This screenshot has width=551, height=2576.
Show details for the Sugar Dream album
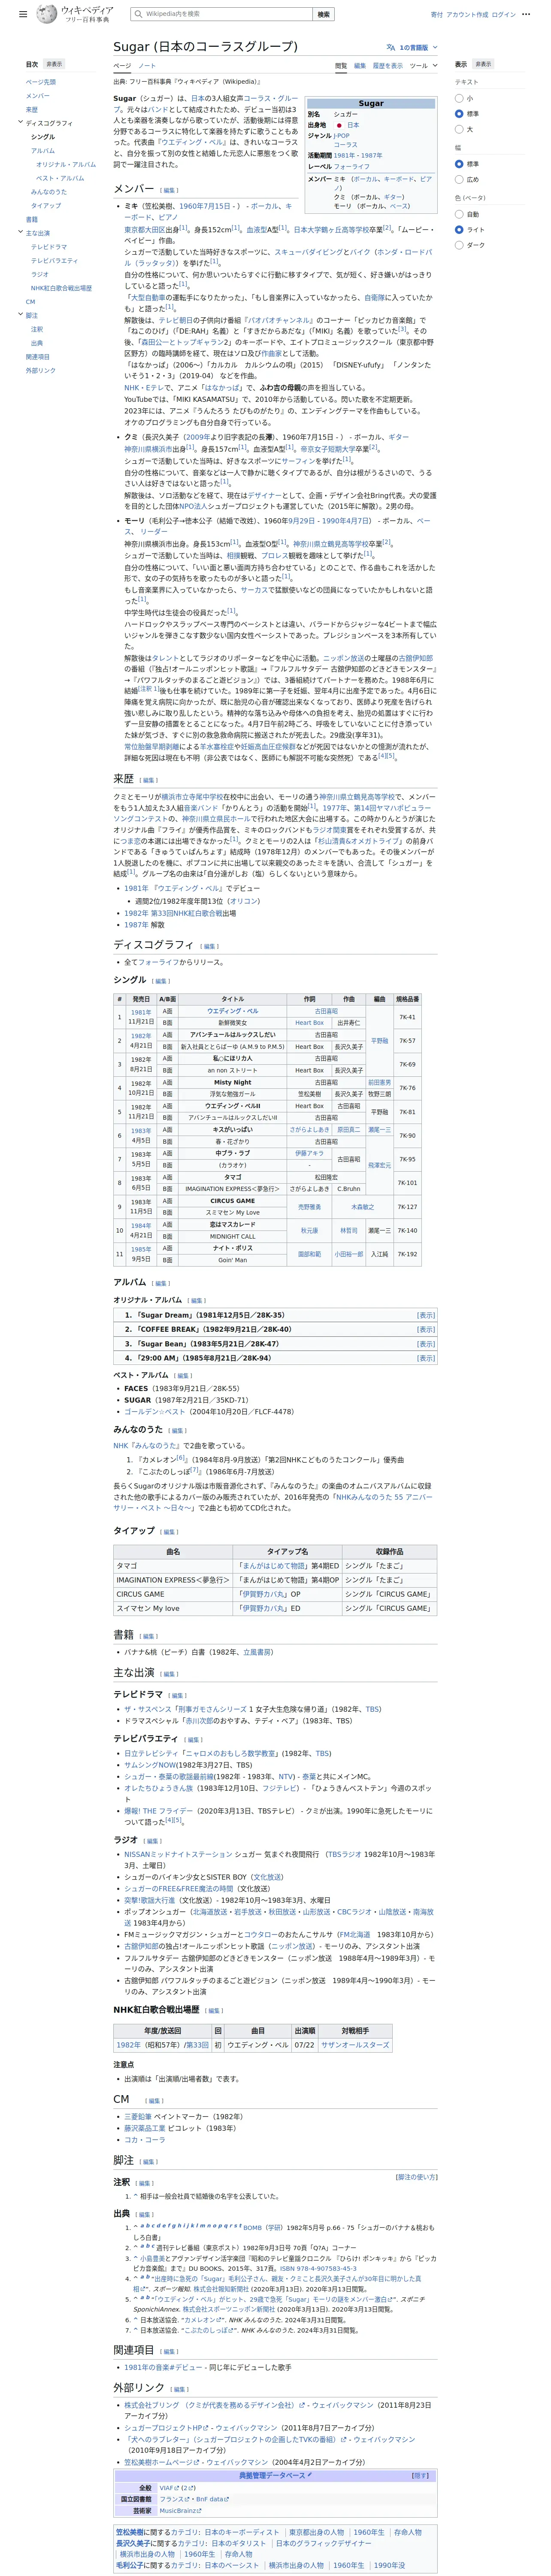[426, 1315]
